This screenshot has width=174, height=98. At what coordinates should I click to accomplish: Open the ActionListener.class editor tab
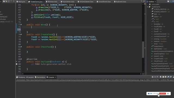click(85, 2)
